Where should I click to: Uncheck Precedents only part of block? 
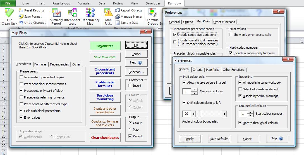(21, 91)
